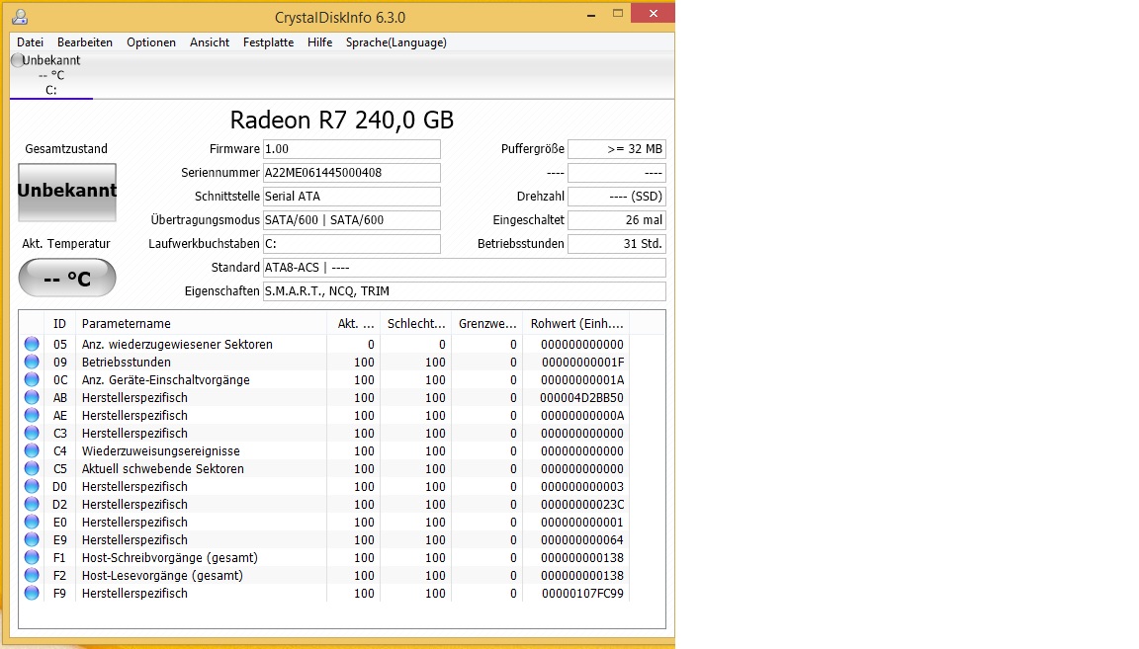
Task: Select row 'Wiederzuweisungsereignisse'
Action: tap(324, 450)
